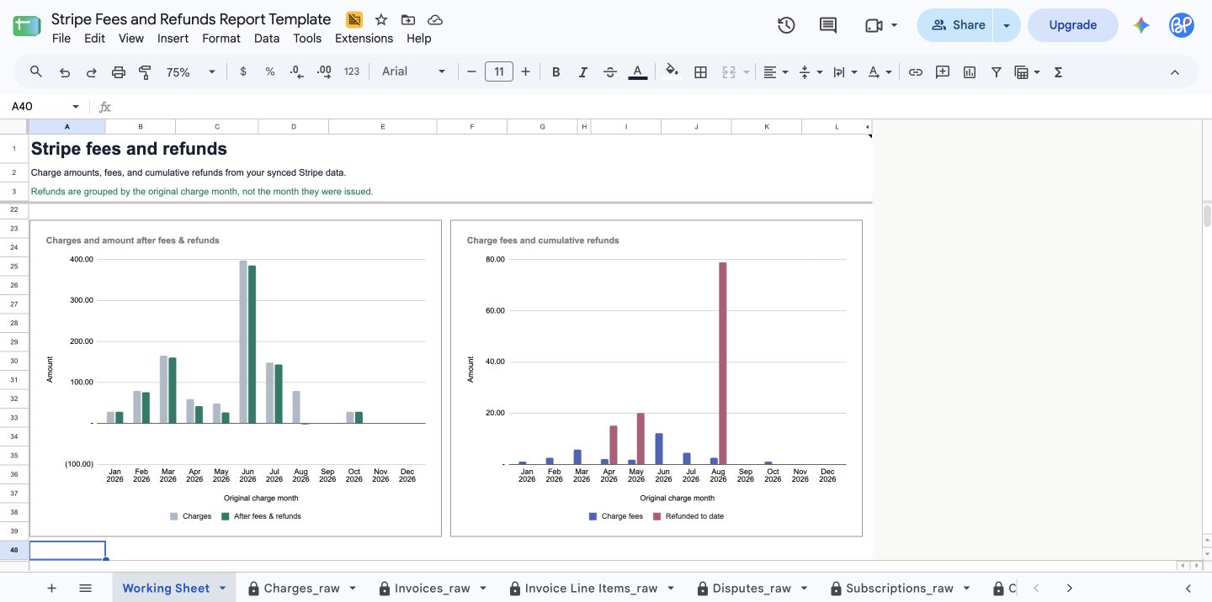Image resolution: width=1212 pixels, height=602 pixels.
Task: Open the Insert menu
Action: (173, 38)
